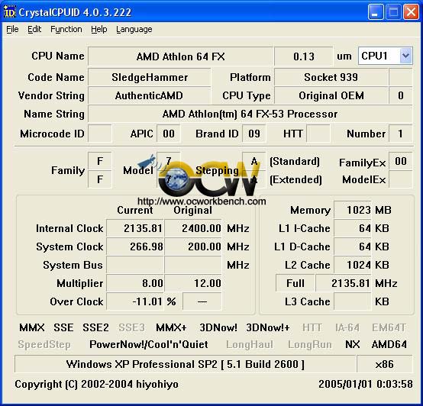
Task: Click the AMD64 feature label
Action: (x=389, y=344)
